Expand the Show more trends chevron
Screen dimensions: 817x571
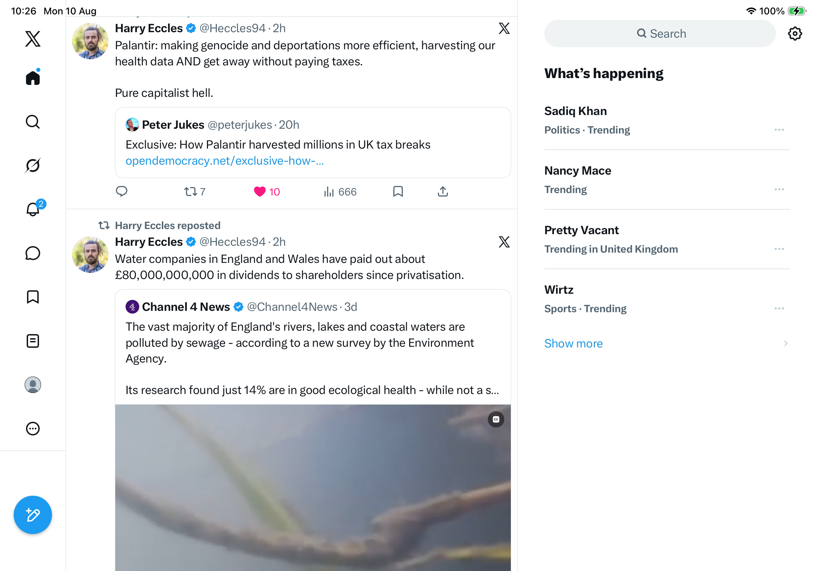[785, 343]
